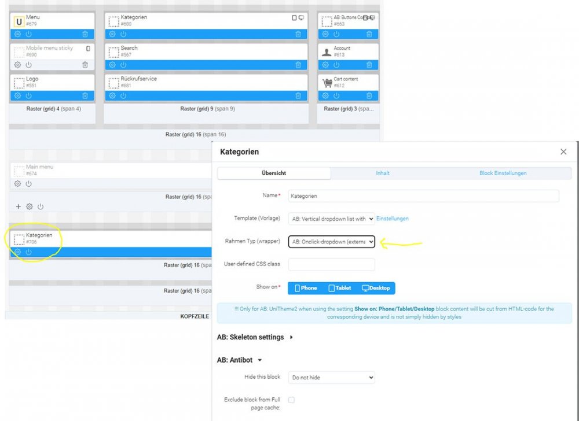Toggle Show on Tablet option

coord(340,288)
